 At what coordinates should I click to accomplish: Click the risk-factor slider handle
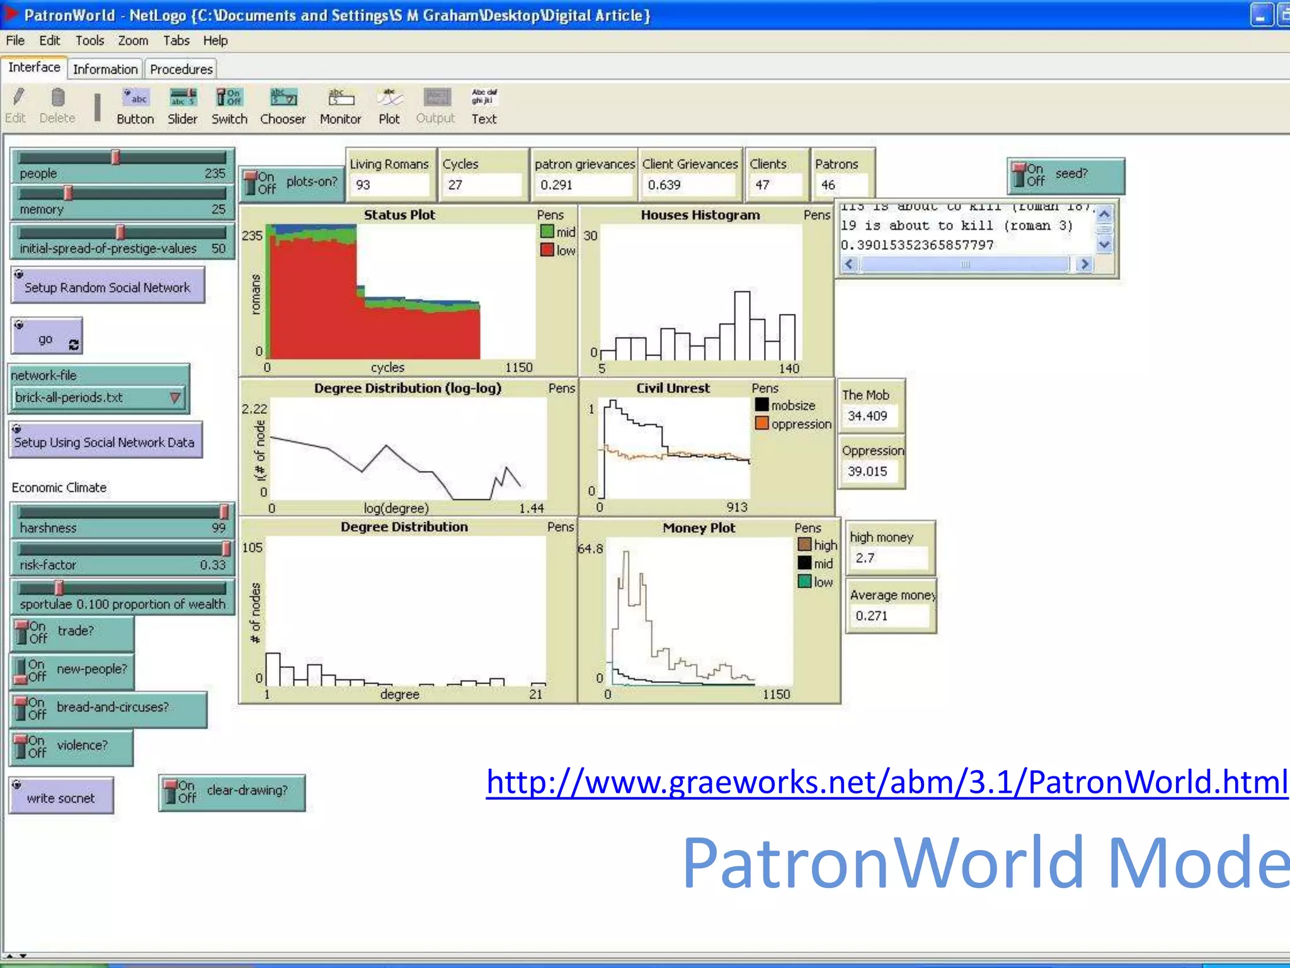[x=226, y=549]
